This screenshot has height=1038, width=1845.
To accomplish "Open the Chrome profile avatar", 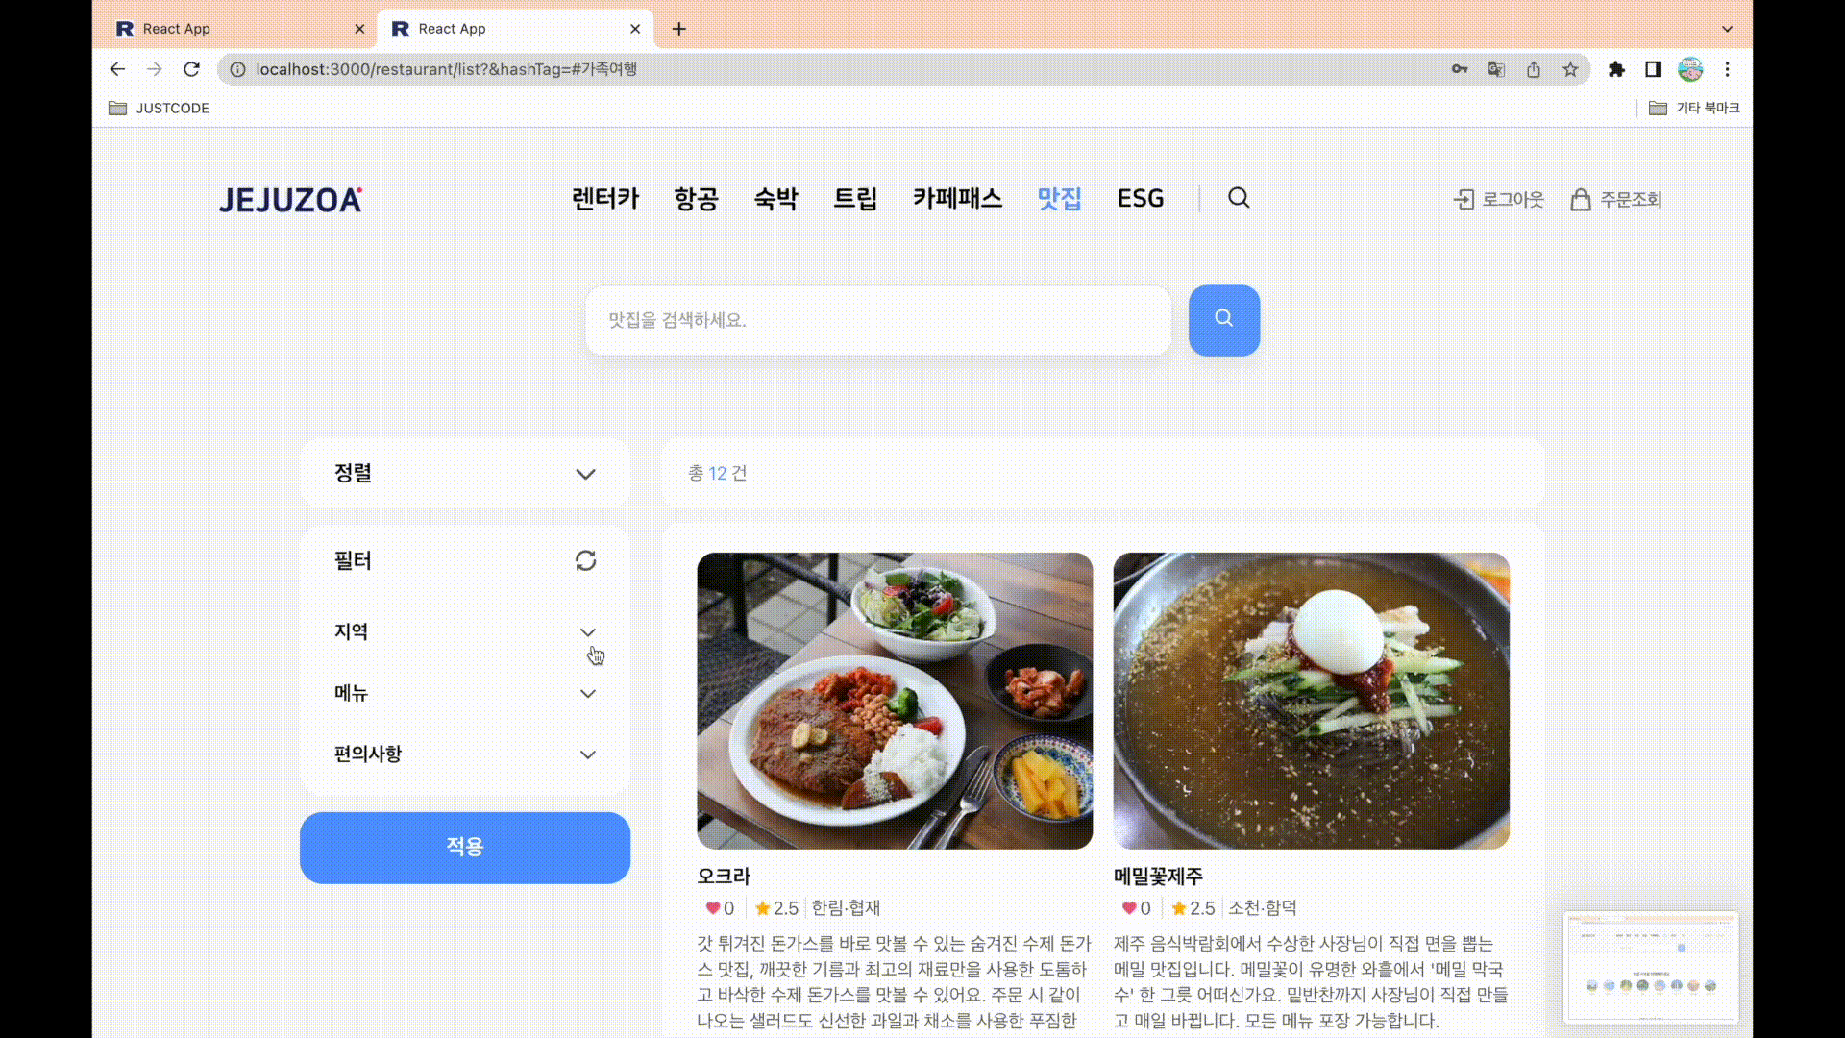I will tap(1690, 69).
